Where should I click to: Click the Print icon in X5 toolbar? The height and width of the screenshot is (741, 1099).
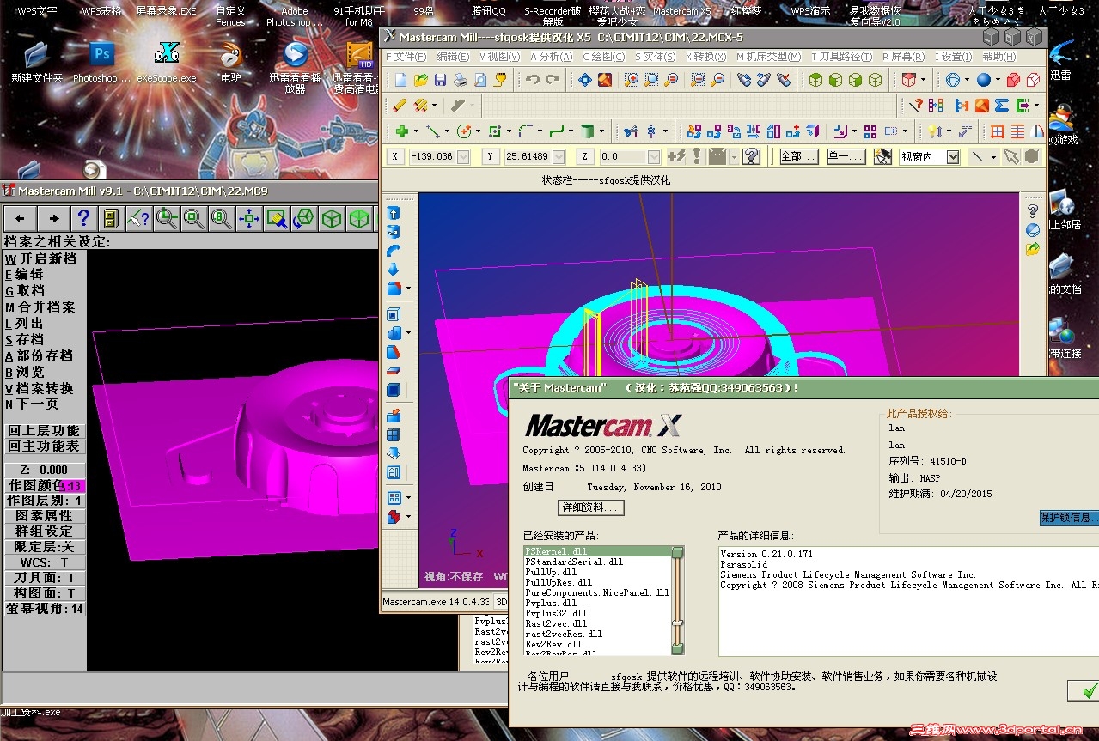pyautogui.click(x=461, y=80)
